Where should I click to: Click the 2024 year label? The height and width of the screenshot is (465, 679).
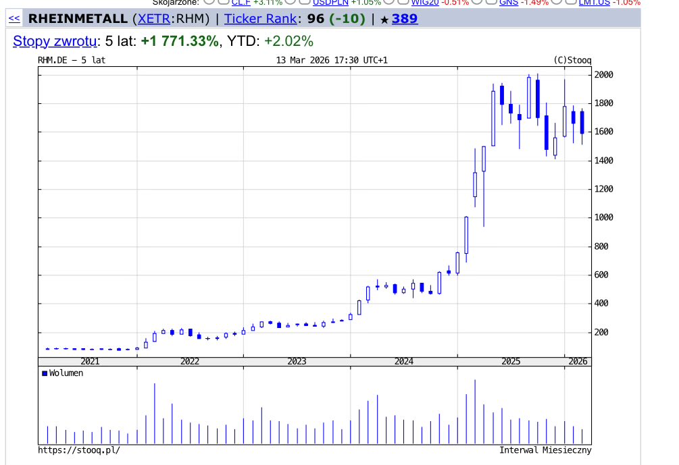click(x=403, y=362)
